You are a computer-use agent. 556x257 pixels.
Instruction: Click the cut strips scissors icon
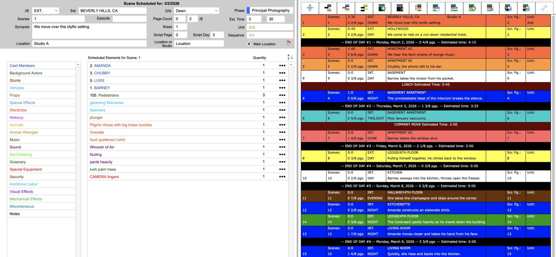tap(490, 7)
